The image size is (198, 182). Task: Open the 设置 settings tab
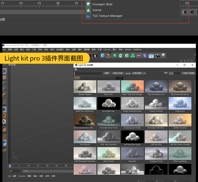tap(120, 78)
